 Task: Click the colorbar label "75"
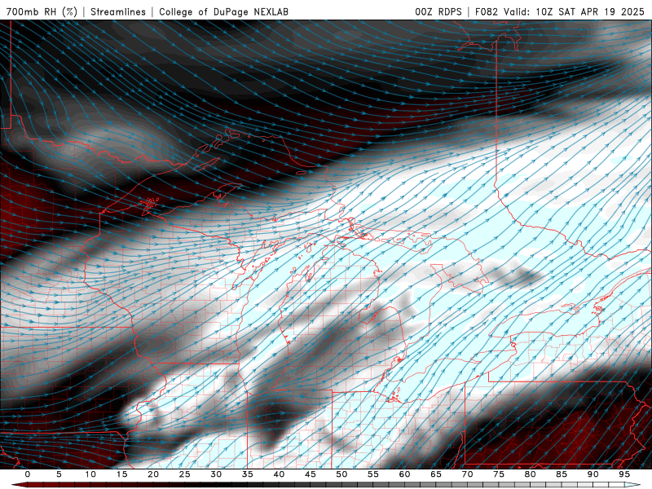tap(499, 474)
